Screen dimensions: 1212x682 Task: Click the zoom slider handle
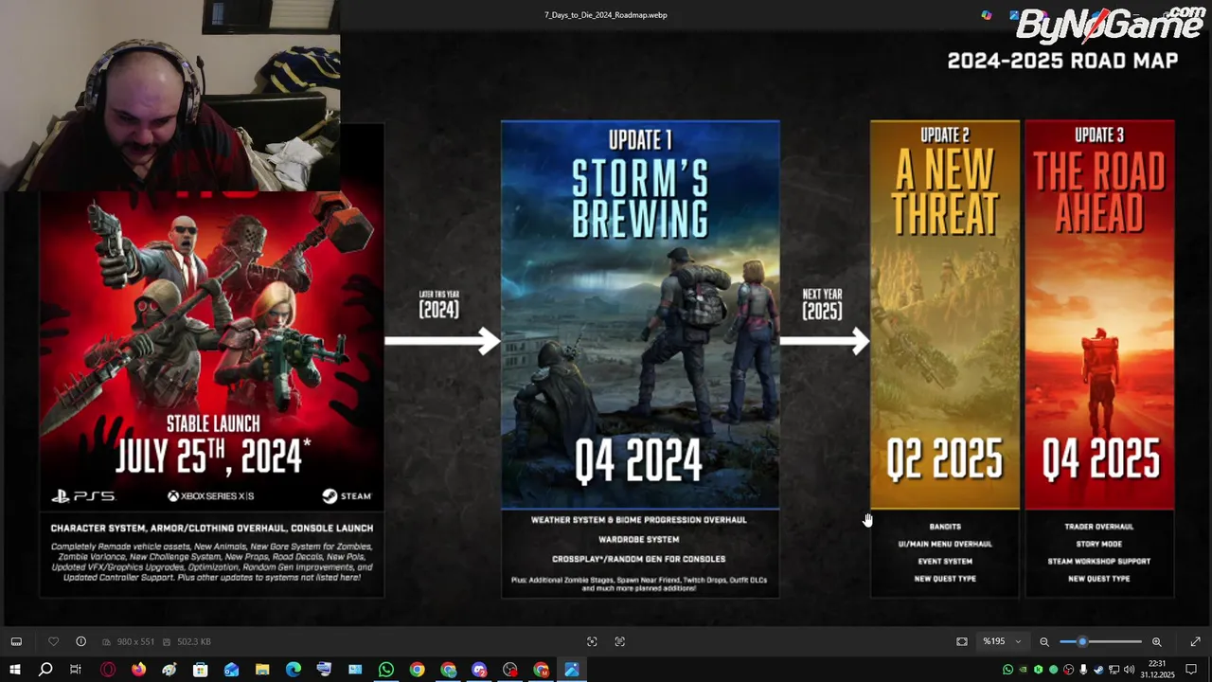coord(1082,641)
